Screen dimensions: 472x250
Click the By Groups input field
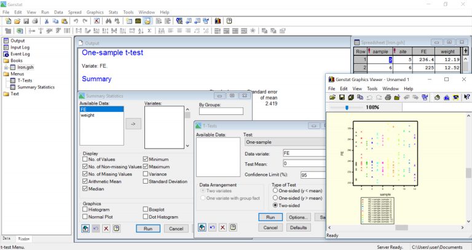[221, 111]
